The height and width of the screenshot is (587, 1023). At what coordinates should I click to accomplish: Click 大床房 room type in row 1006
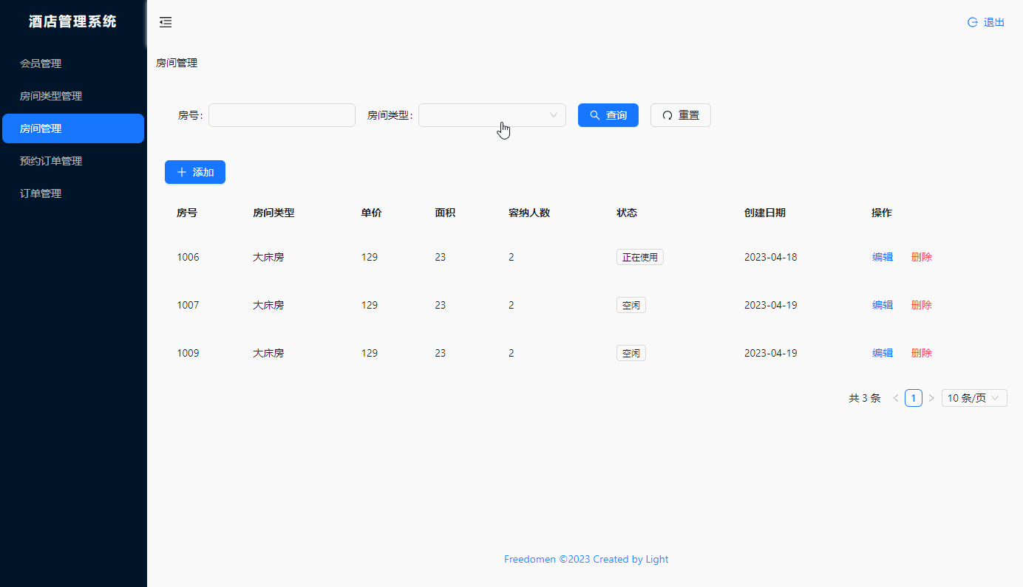[268, 257]
